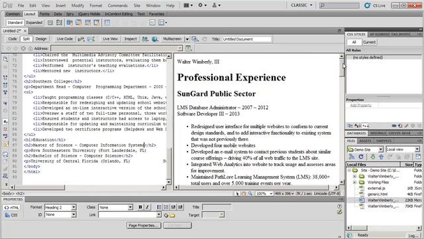Select the Zoom tool in status bar
The width and height of the screenshot is (424, 239).
coord(250,193)
